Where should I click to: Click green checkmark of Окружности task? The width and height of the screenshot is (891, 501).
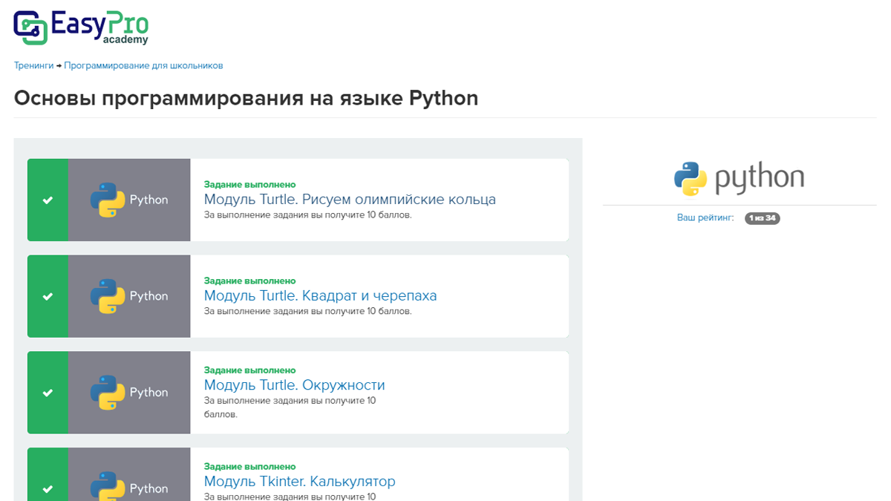coord(48,393)
